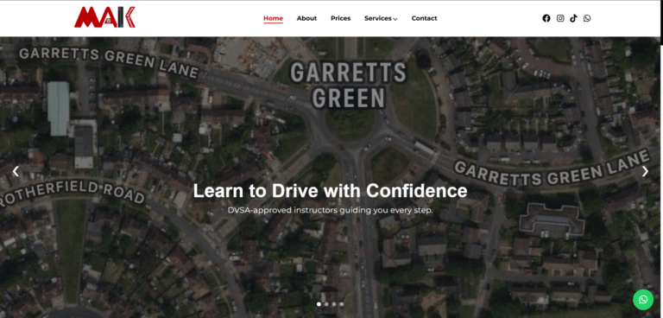Select the third carousel dot
The width and height of the screenshot is (663, 318).
(x=334, y=304)
